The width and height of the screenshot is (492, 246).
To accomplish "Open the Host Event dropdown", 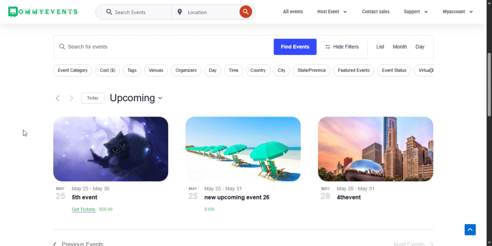I will click(332, 12).
